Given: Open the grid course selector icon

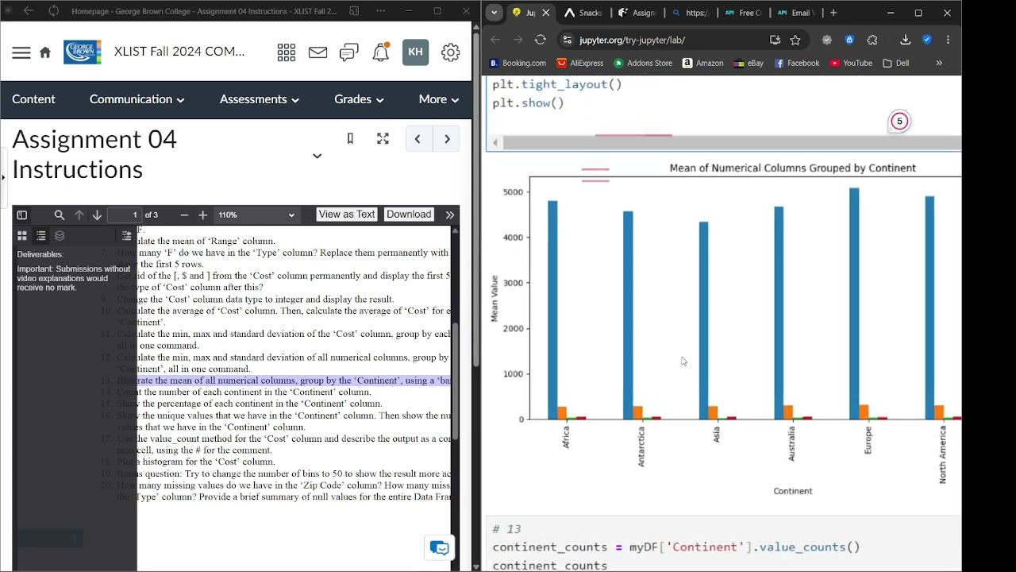Looking at the screenshot, I should (x=287, y=52).
